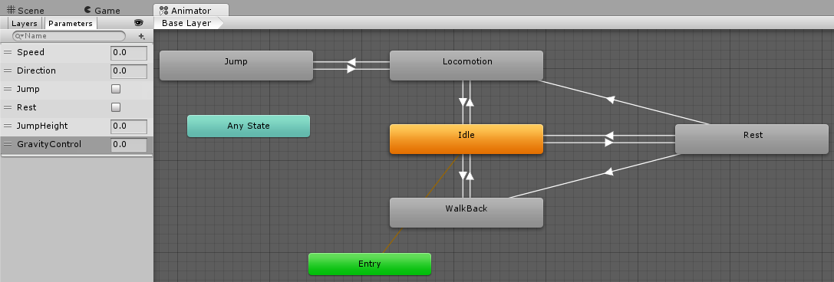Open the Parameters tab

(71, 23)
